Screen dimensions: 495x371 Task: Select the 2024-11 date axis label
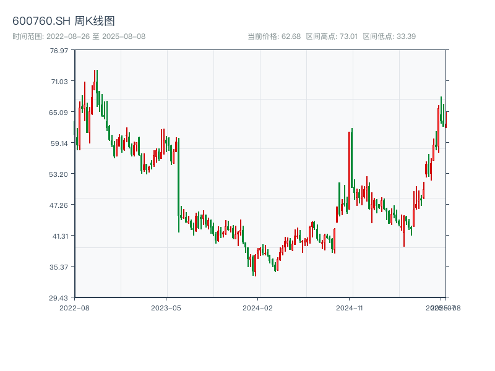350,307
